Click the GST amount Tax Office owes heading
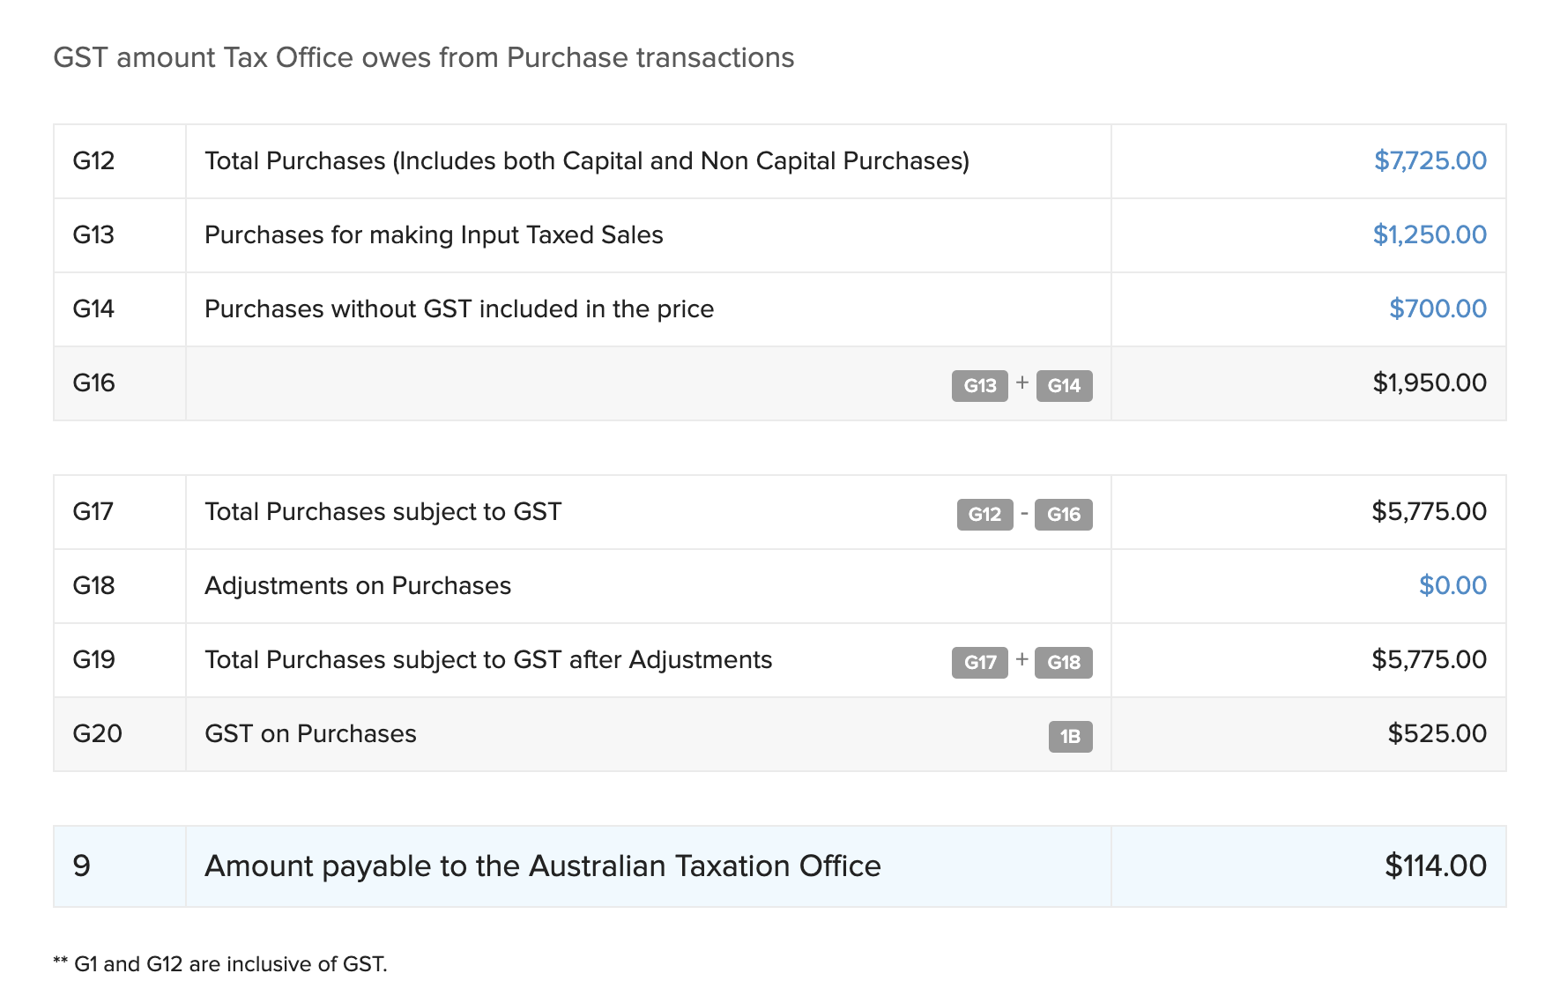1560x1003 pixels. click(x=423, y=57)
